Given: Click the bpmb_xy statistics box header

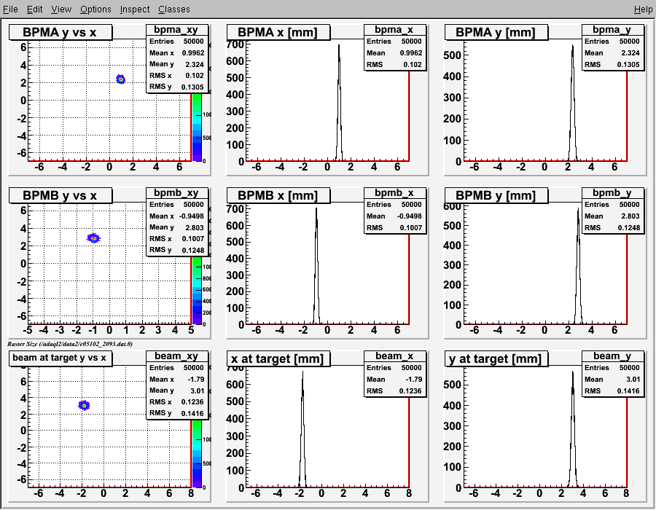Looking at the screenshot, I should coord(177,193).
